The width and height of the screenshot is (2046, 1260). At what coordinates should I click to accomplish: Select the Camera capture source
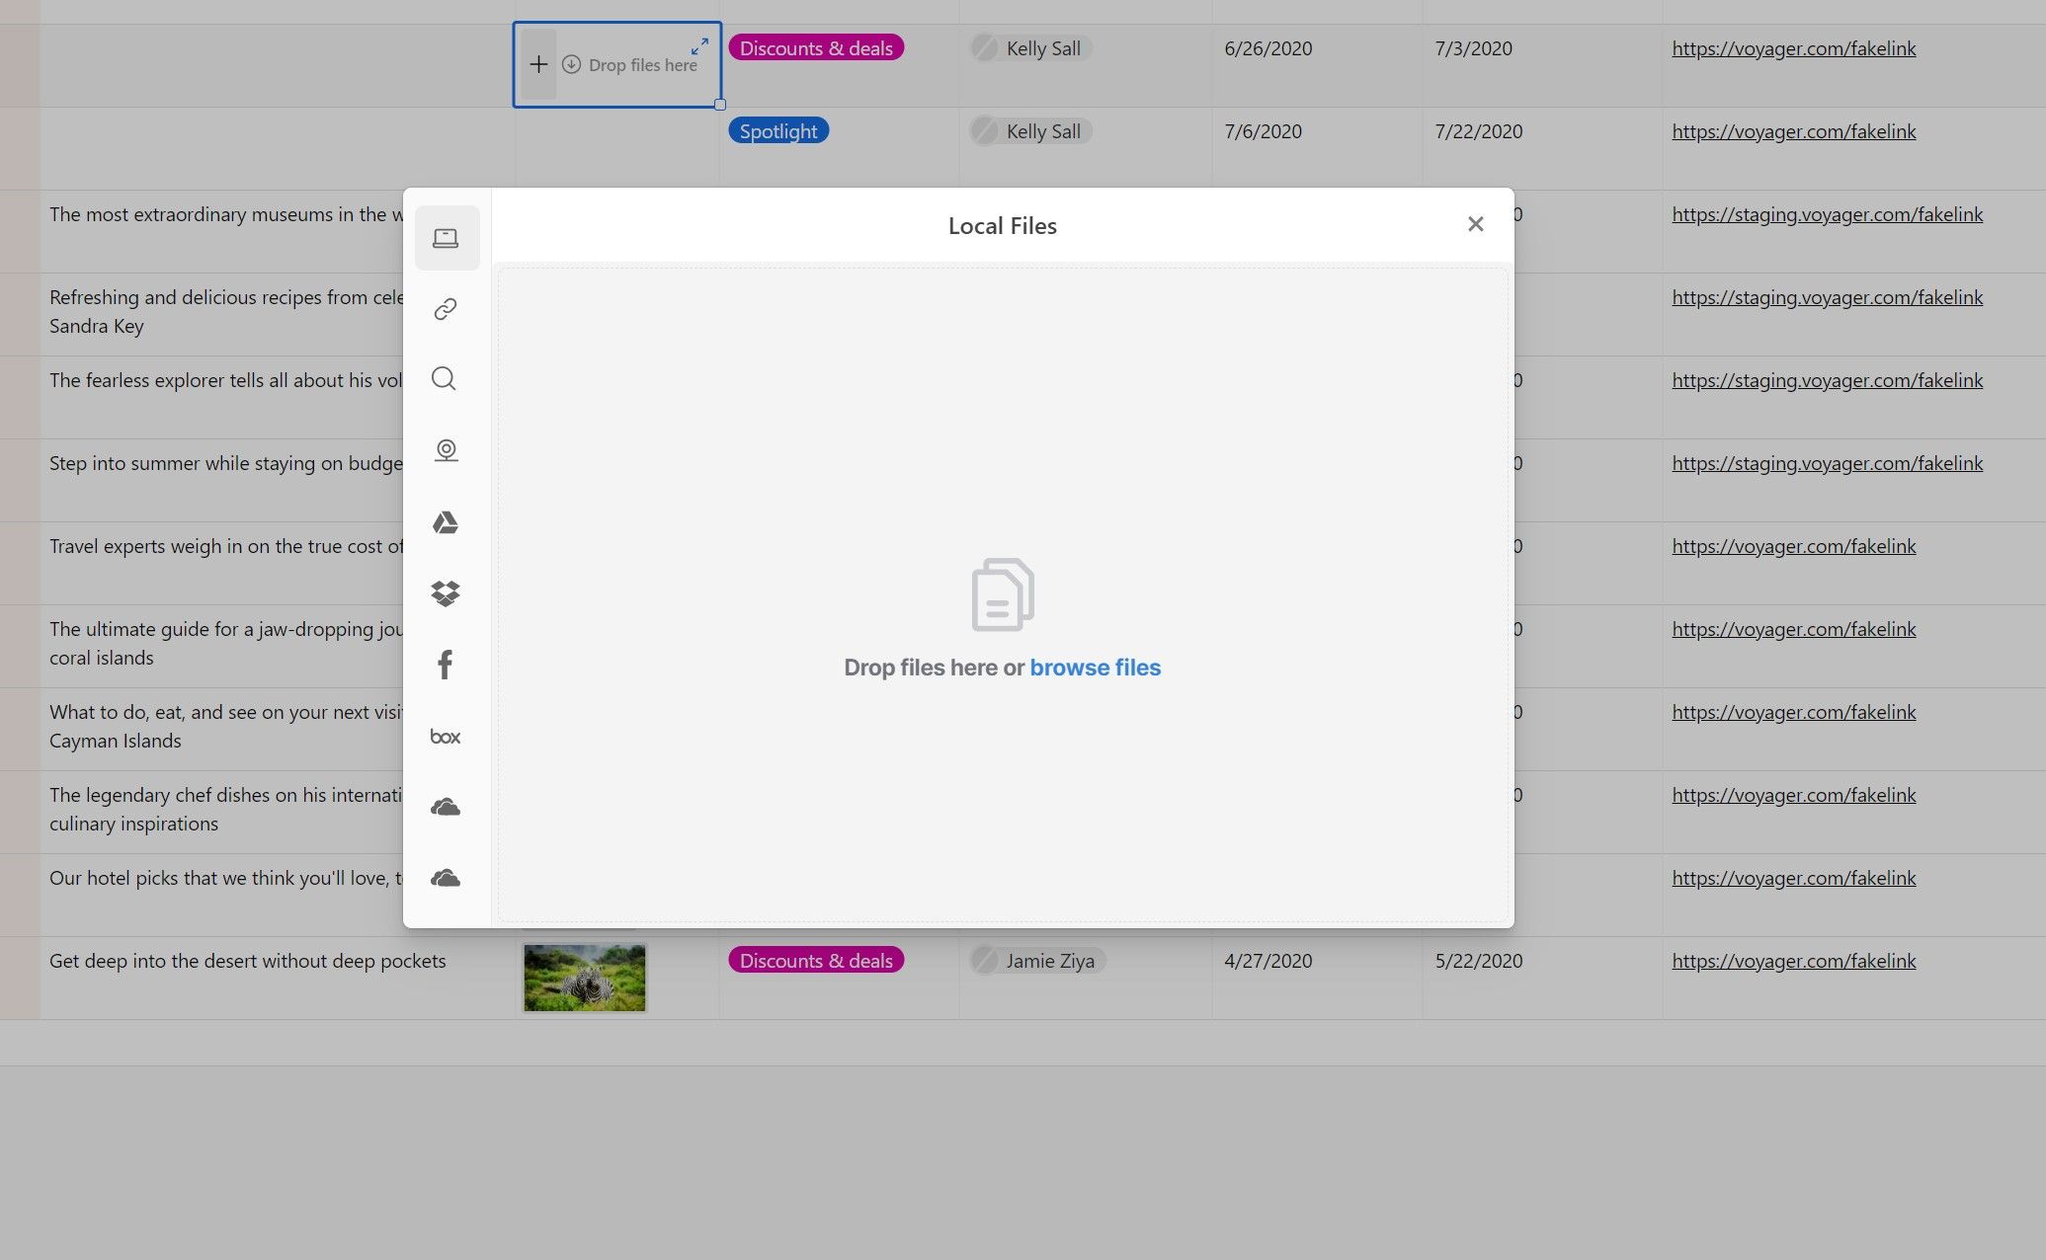point(447,450)
